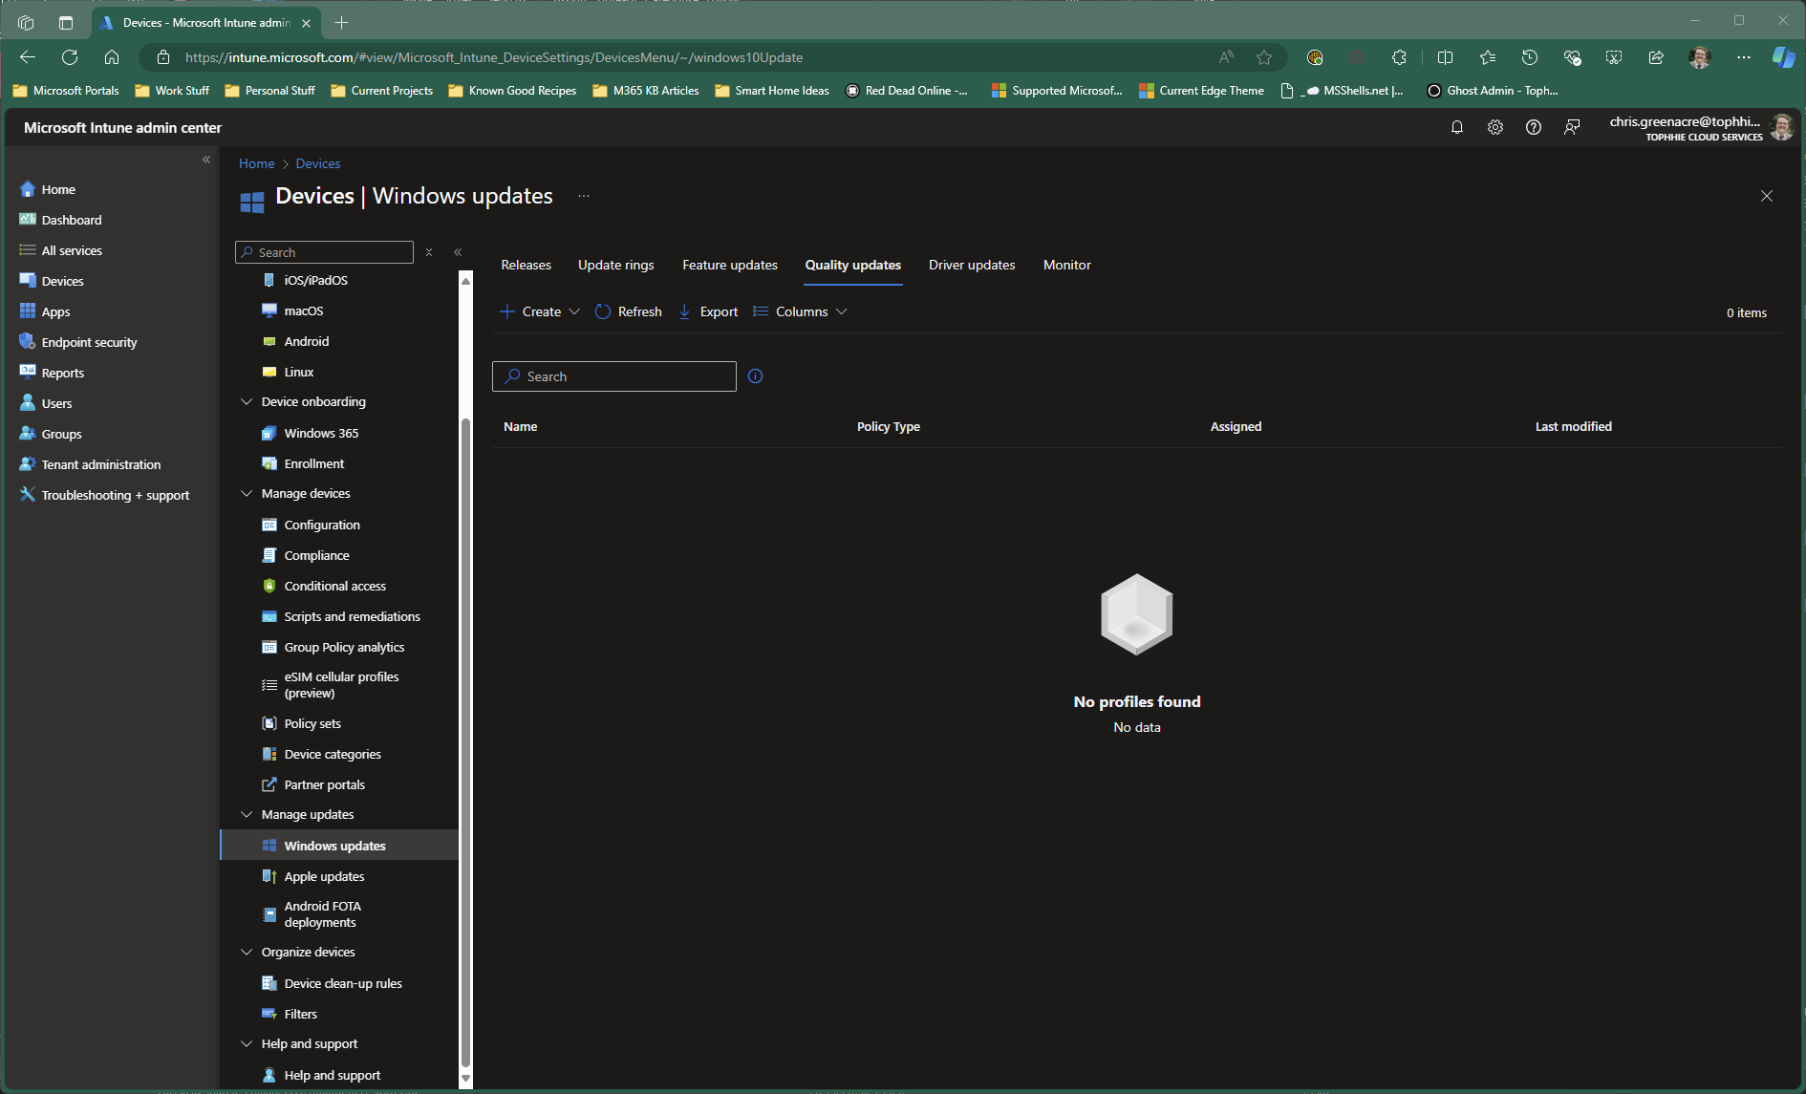This screenshot has width=1806, height=1094.
Task: Open the help question mark icon
Action: point(1534,127)
